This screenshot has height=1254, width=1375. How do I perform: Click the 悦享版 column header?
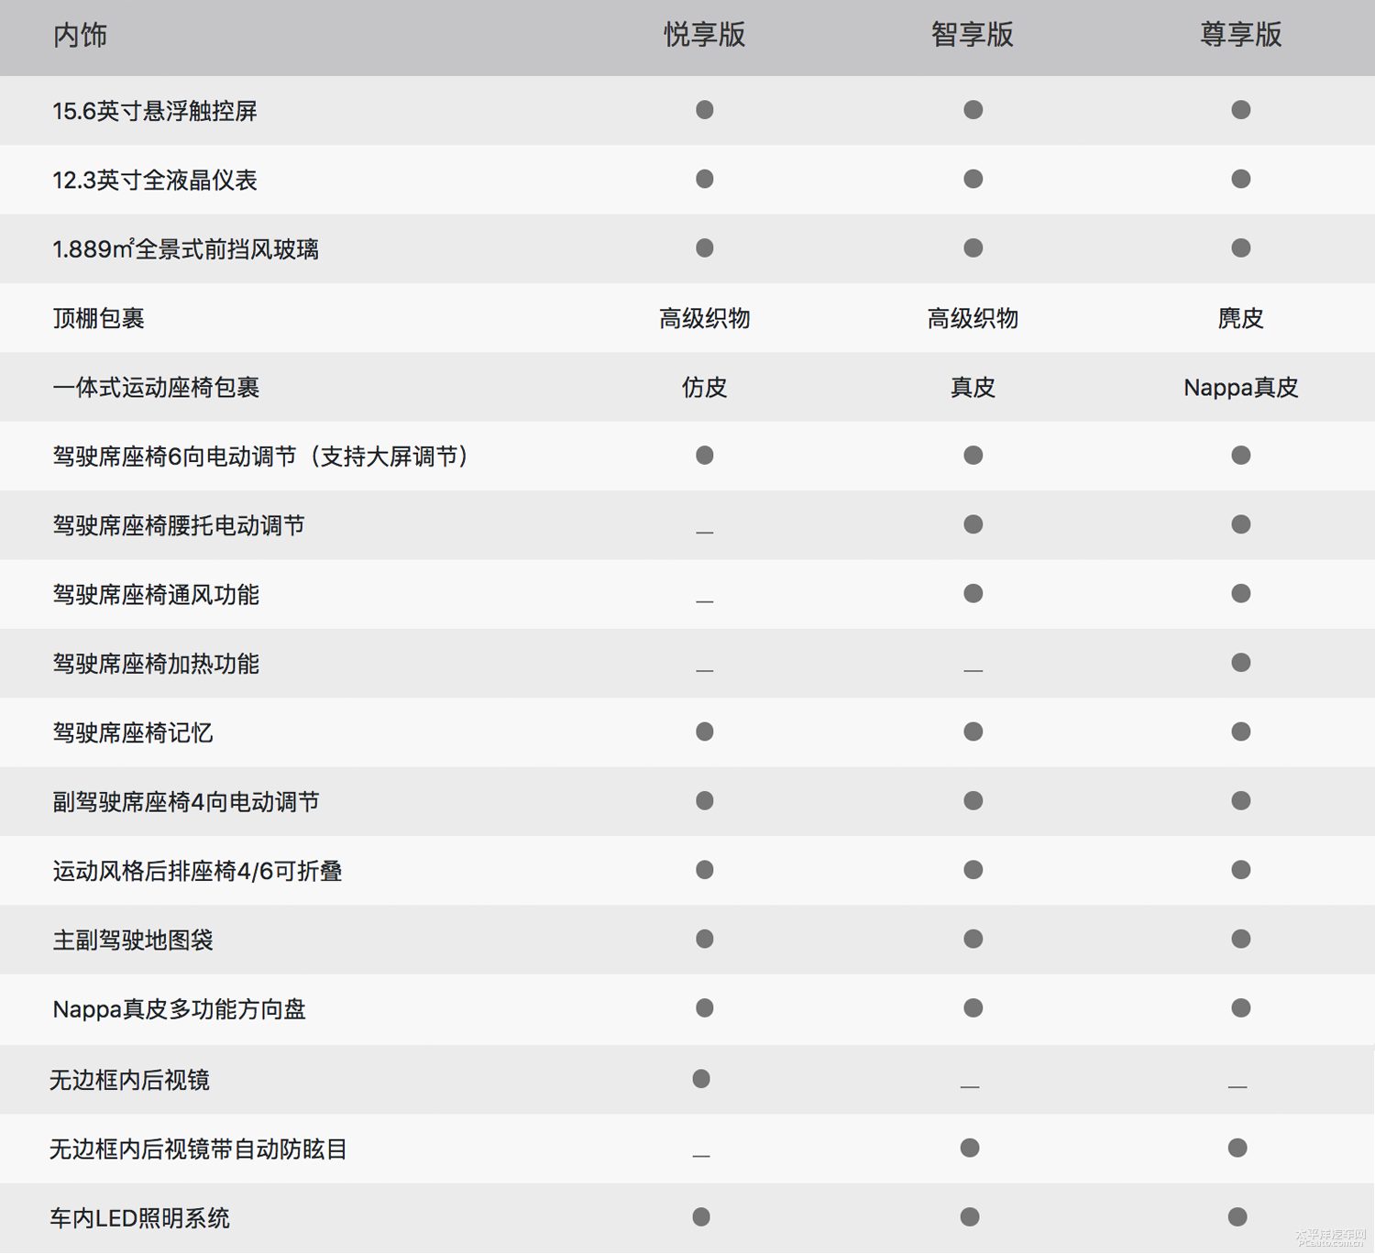tap(704, 35)
